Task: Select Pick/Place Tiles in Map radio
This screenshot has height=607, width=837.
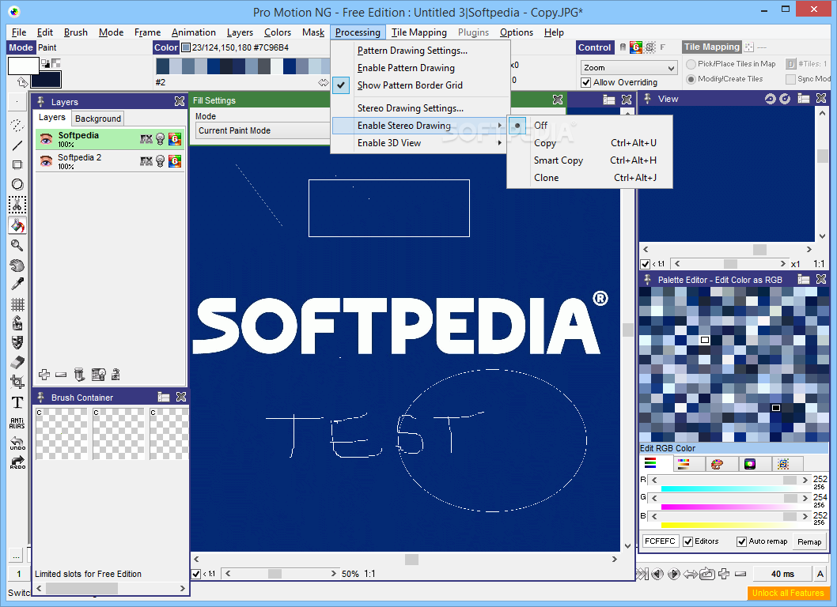Action: [x=691, y=64]
